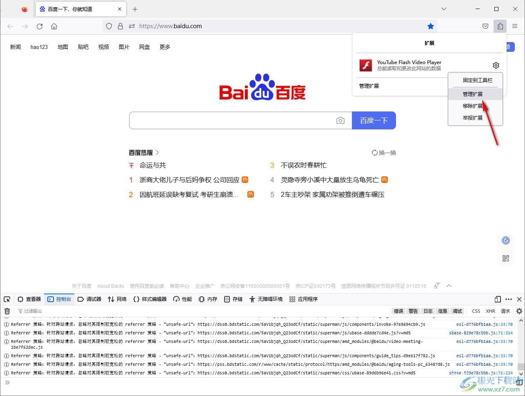
Task: Click the Baidu assistant floating icon
Action: point(506,240)
